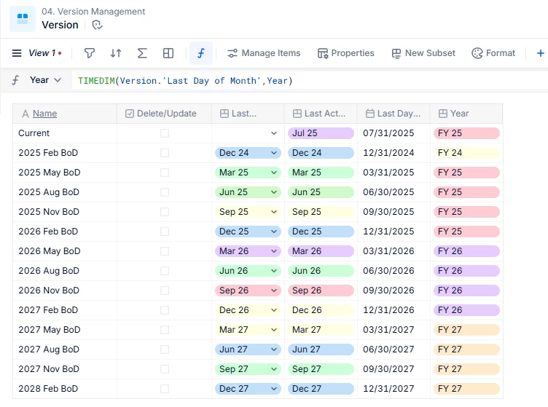This screenshot has width=548, height=407.
Task: Open the Mar 26 dropdown for 2026 May BoD
Action: [x=248, y=251]
